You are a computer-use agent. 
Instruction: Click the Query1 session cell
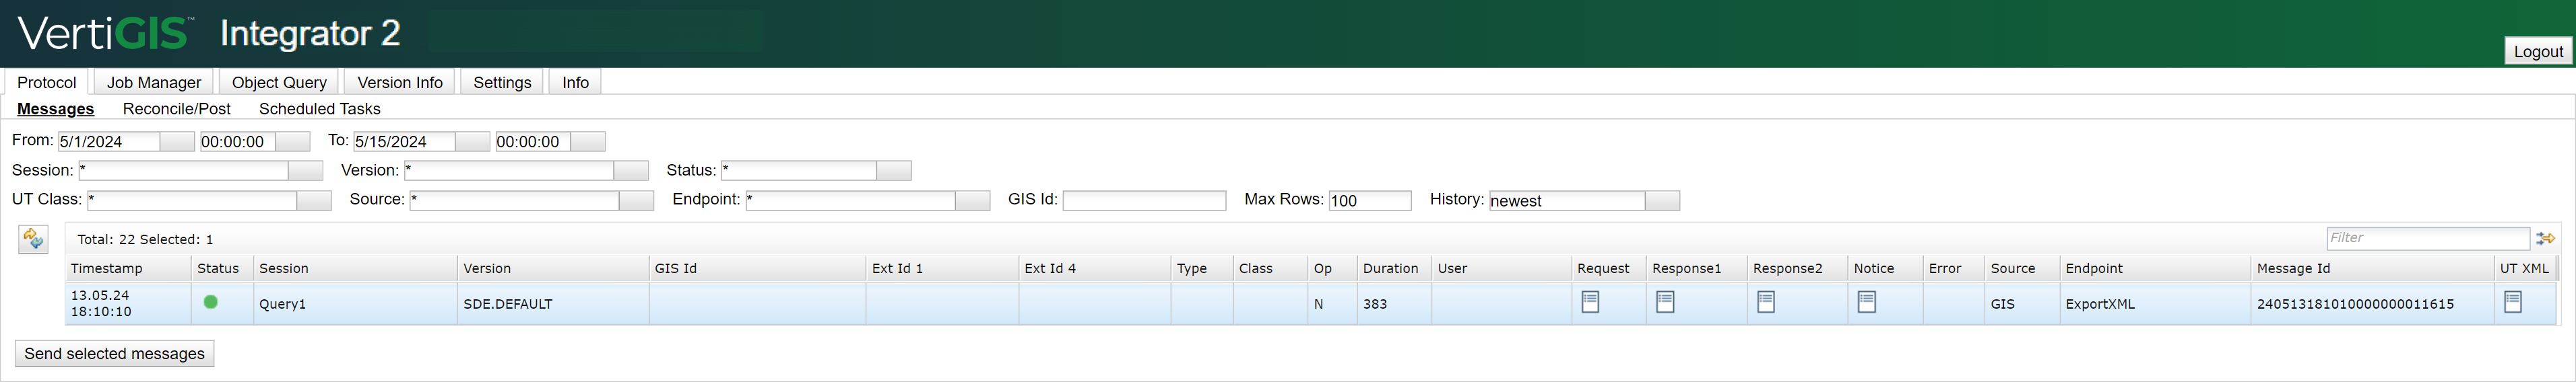(x=355, y=303)
